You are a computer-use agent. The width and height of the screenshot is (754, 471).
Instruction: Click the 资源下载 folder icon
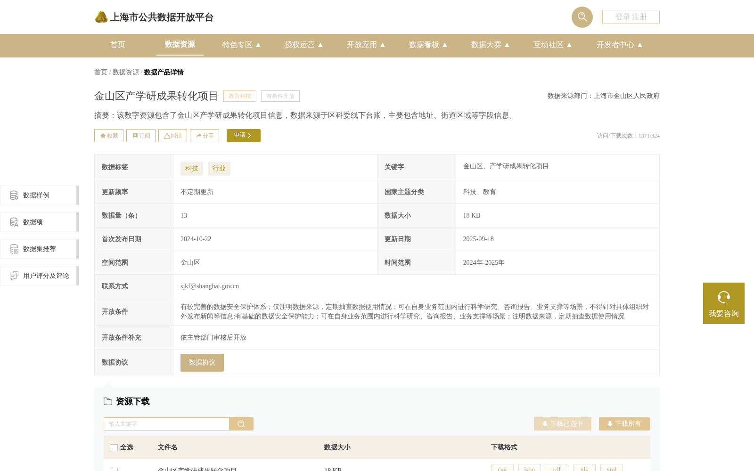[x=108, y=401]
